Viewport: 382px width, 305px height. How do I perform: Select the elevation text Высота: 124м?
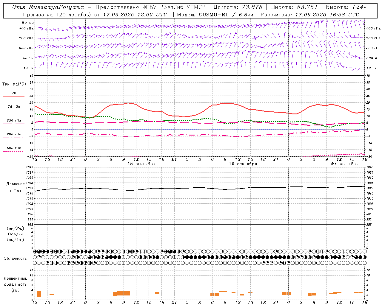346,7
